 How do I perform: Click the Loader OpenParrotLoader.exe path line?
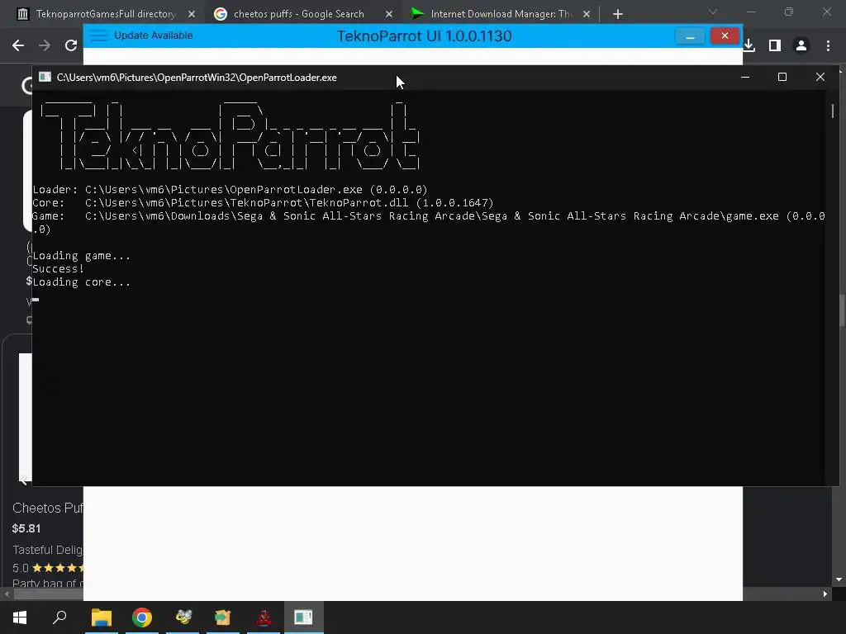point(230,189)
